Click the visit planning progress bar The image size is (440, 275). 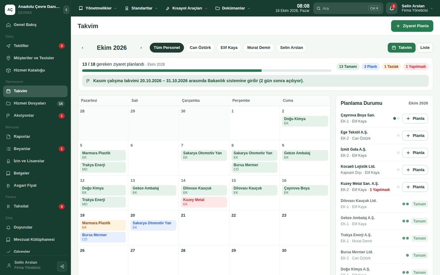pyautogui.click(x=207, y=70)
